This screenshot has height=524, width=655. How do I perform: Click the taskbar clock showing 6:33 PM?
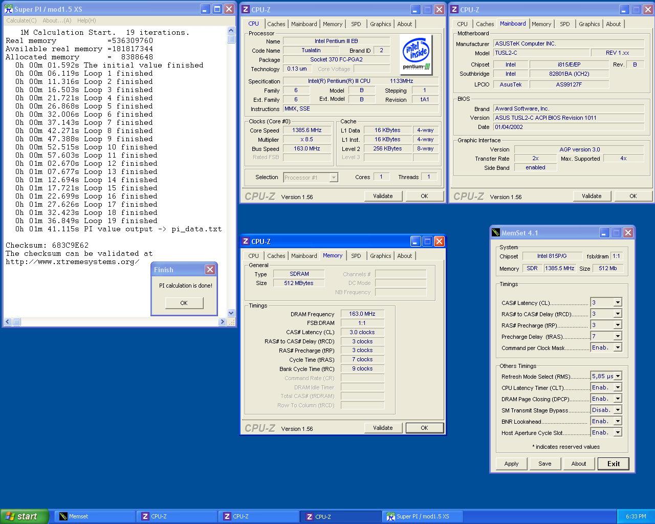coord(636,516)
